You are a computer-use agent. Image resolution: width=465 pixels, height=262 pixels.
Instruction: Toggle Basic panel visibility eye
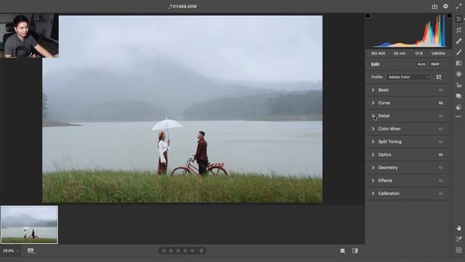click(441, 90)
